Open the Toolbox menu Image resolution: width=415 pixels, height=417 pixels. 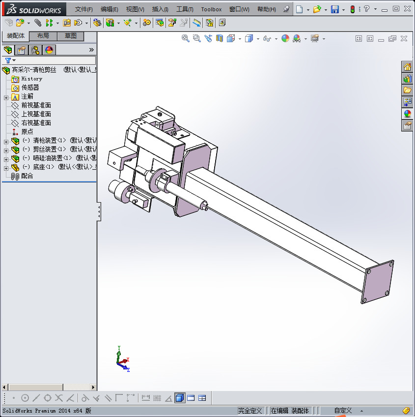(x=211, y=9)
